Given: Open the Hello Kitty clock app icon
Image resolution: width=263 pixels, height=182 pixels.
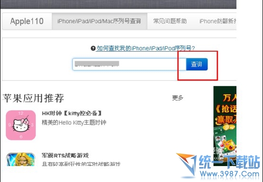Looking at the screenshot, I should pos(21,125).
